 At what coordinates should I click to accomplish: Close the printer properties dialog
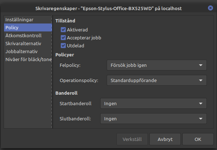pos(210,8)
